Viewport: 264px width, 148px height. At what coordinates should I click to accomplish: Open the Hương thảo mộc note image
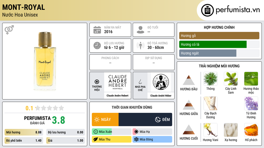coord(251,79)
